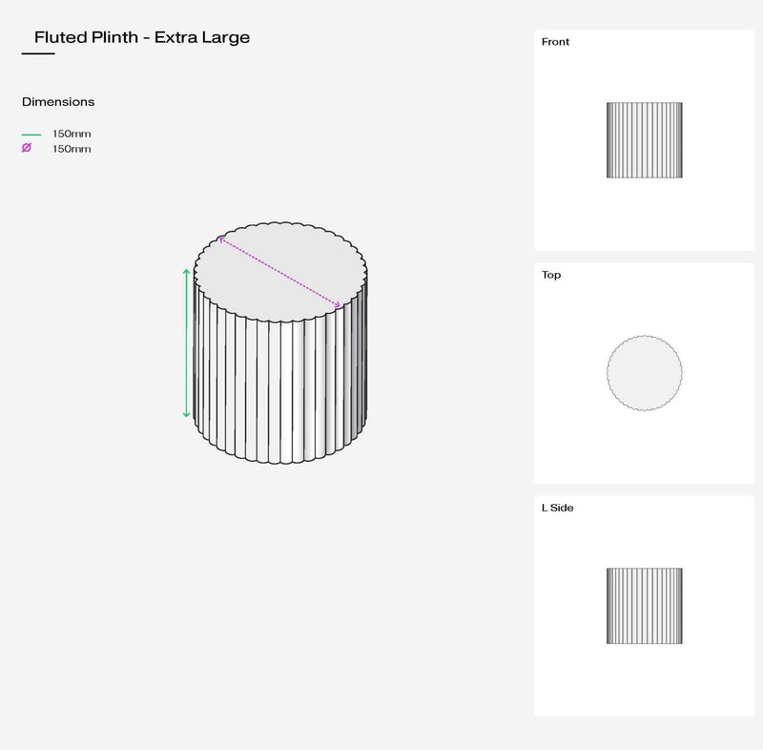The image size is (763, 750).
Task: Click the 'Fluted Plinth - Extra Large' title
Action: [142, 38]
